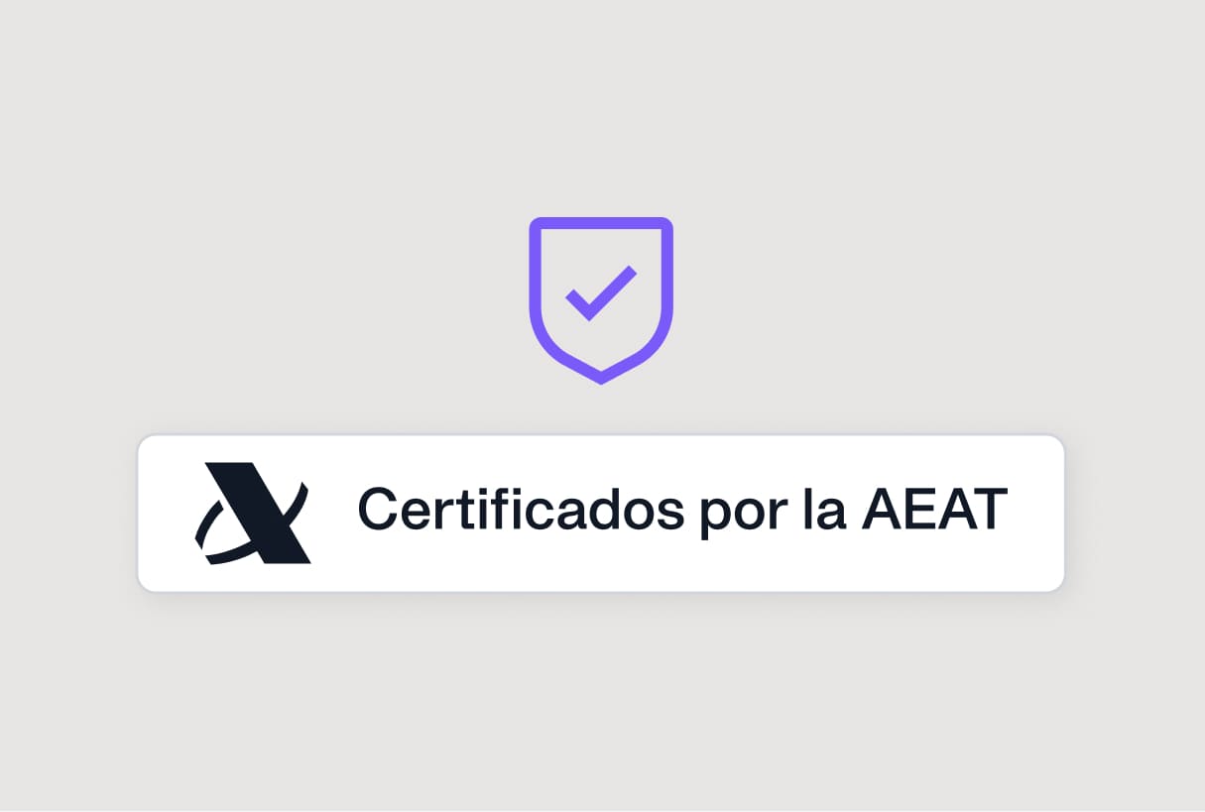Click the white card's empty right end

click(1036, 514)
